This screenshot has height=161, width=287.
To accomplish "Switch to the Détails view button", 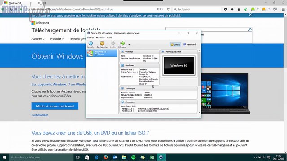I will pos(175,45).
